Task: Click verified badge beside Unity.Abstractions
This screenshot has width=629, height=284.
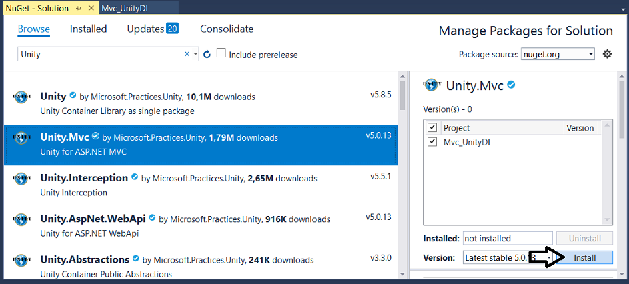Action: tap(136, 258)
